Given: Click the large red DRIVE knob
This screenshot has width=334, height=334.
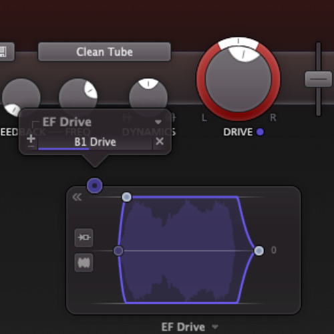Looking at the screenshot, I should coord(238,79).
